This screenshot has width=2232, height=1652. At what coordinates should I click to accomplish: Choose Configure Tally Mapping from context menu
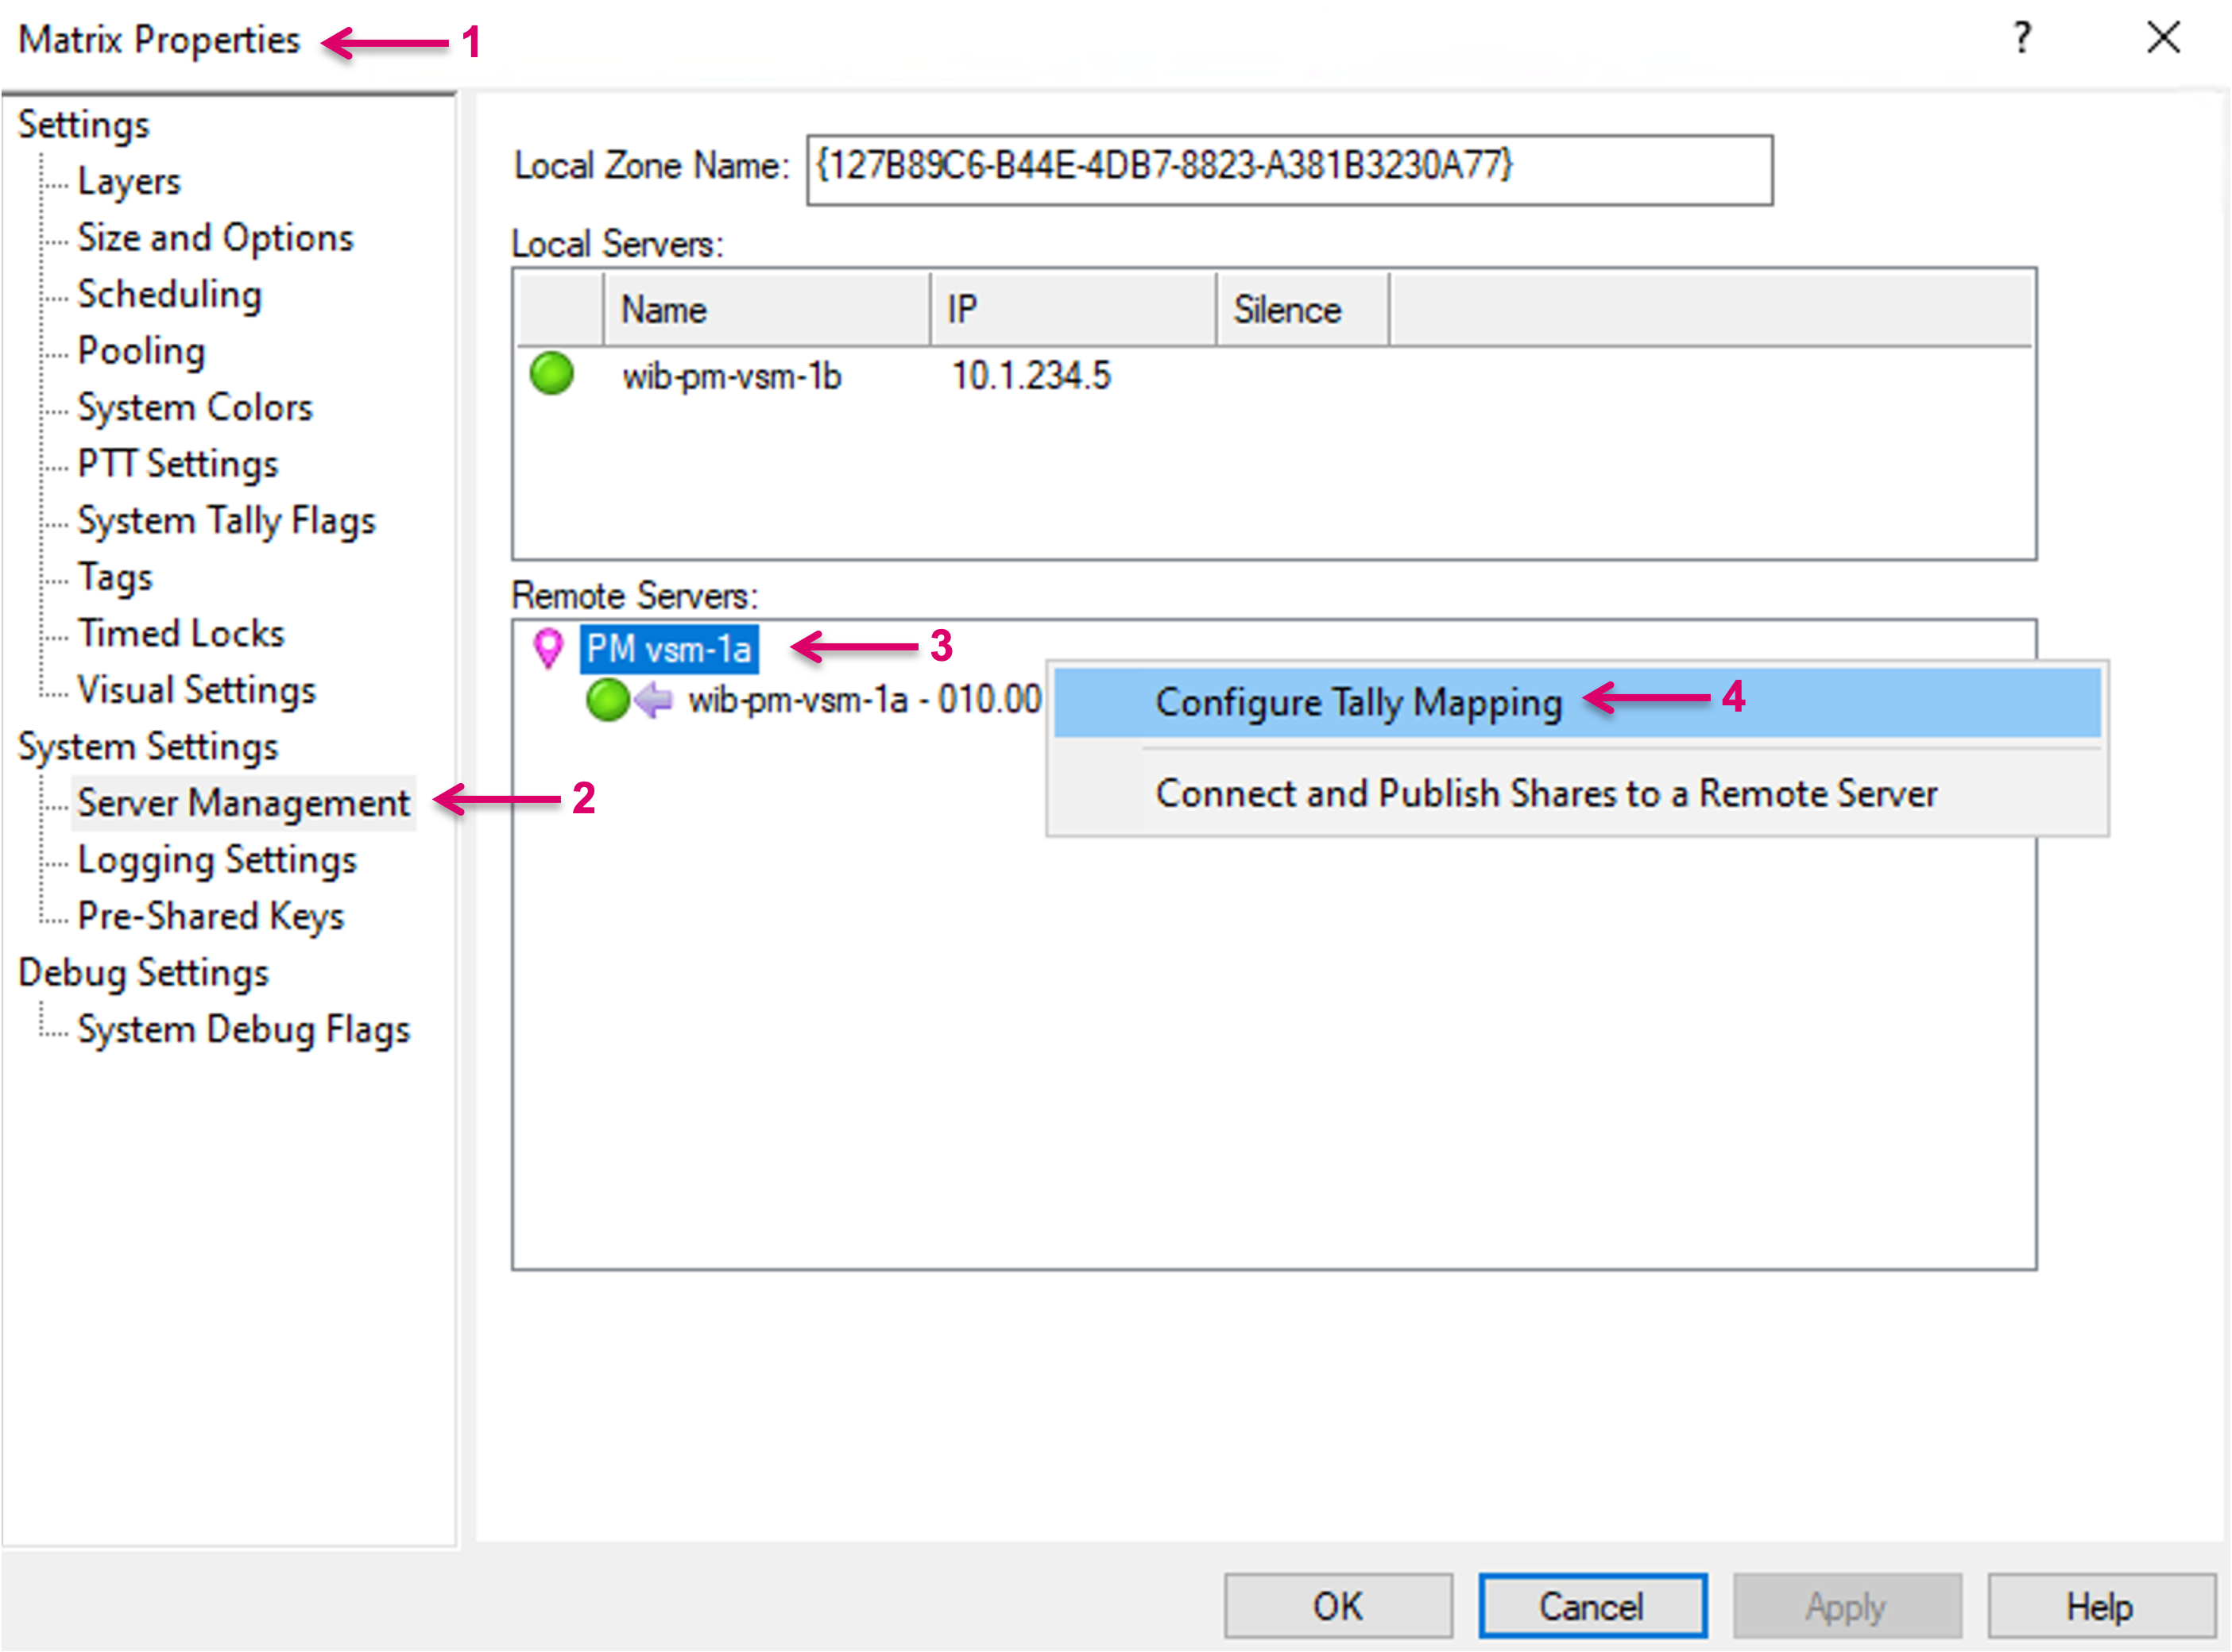[1358, 703]
